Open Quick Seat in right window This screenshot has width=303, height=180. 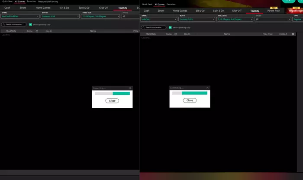tap(147, 4)
